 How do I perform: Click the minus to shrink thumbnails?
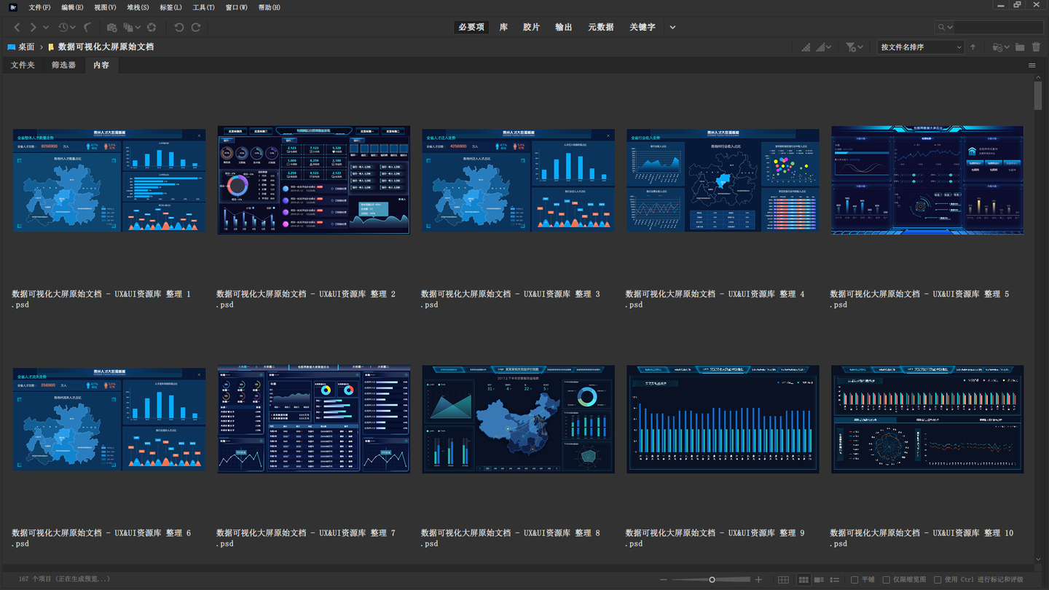point(663,580)
